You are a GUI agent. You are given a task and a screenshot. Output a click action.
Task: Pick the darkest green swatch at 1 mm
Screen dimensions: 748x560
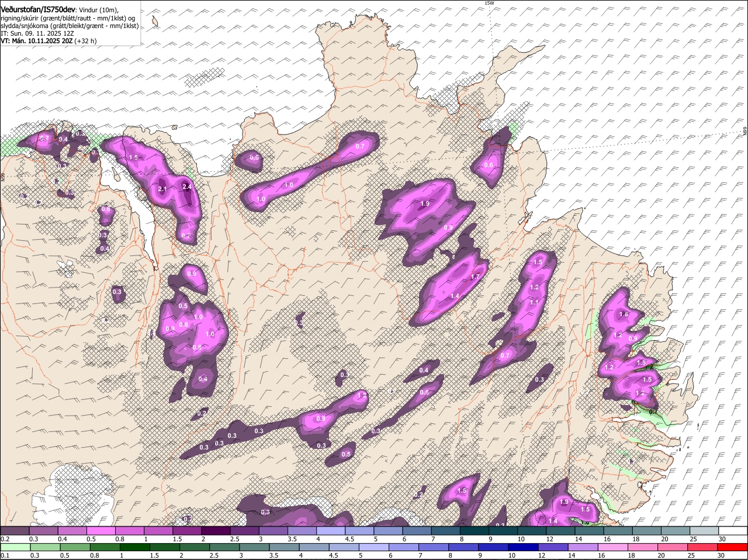tap(135, 547)
